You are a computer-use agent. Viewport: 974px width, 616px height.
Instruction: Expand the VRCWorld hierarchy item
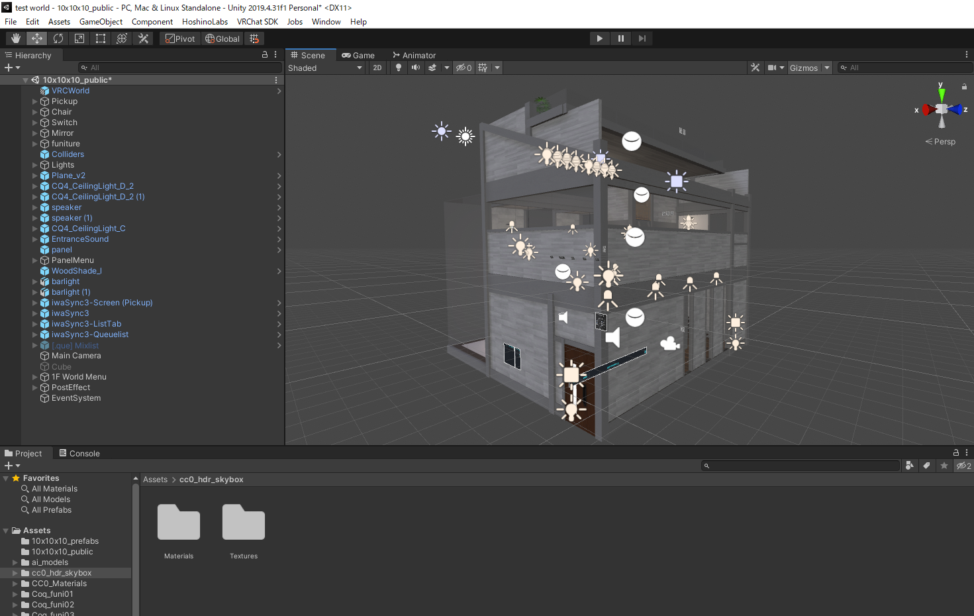coord(34,90)
